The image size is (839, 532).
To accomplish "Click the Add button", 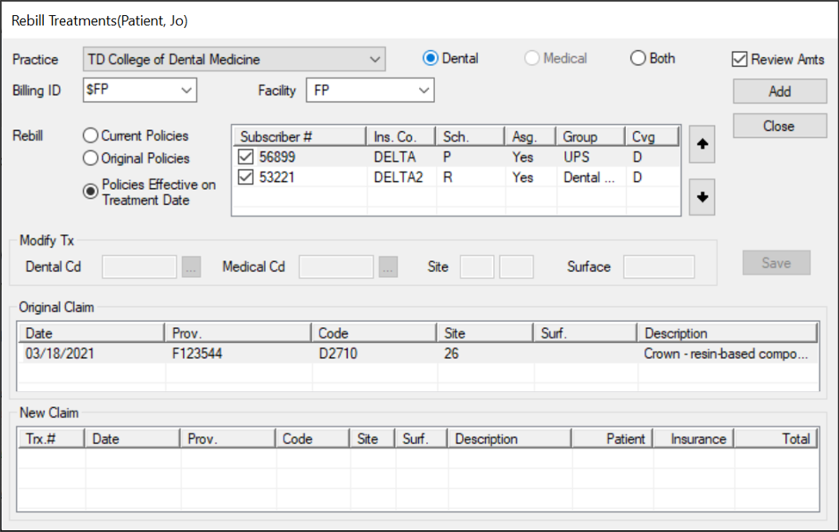I will click(778, 91).
